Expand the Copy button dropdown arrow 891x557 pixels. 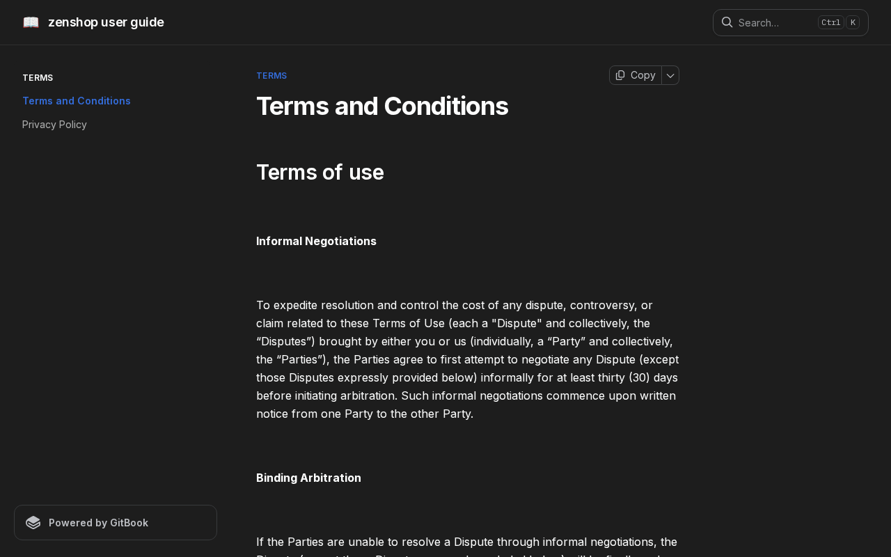pos(670,75)
